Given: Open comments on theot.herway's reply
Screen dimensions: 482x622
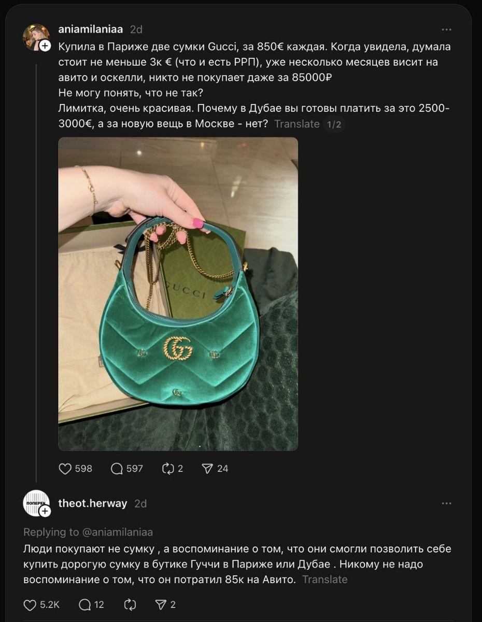Looking at the screenshot, I should pos(84,604).
